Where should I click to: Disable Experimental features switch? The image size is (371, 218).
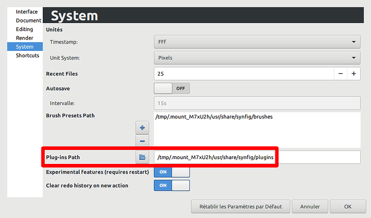pyautogui.click(x=172, y=172)
